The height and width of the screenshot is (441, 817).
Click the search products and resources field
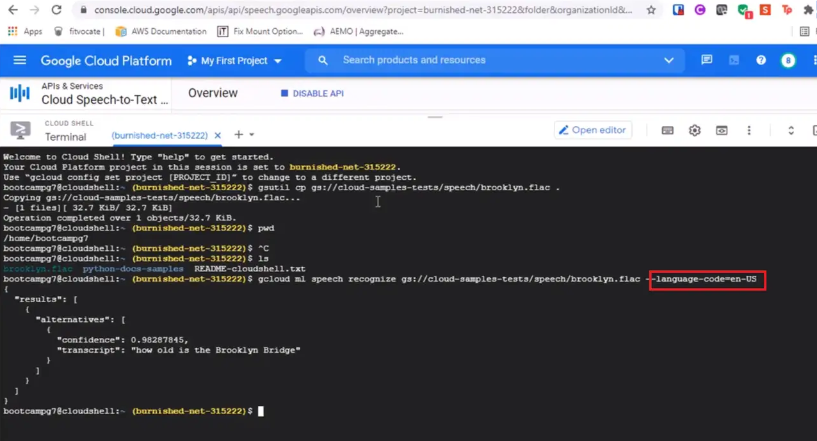point(494,60)
